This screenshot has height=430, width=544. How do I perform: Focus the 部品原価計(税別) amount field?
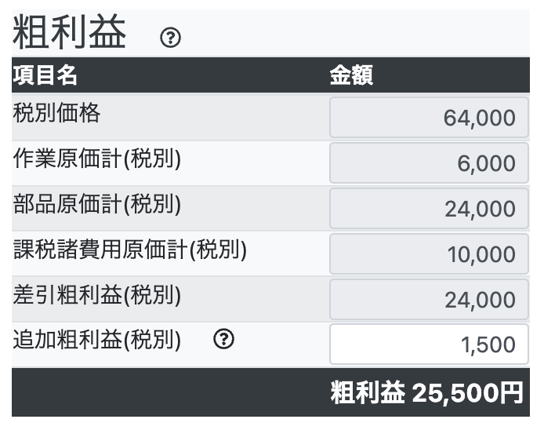[429, 209]
